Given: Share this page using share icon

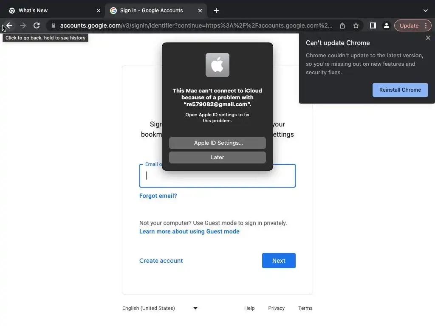Looking at the screenshot, I should [x=342, y=26].
